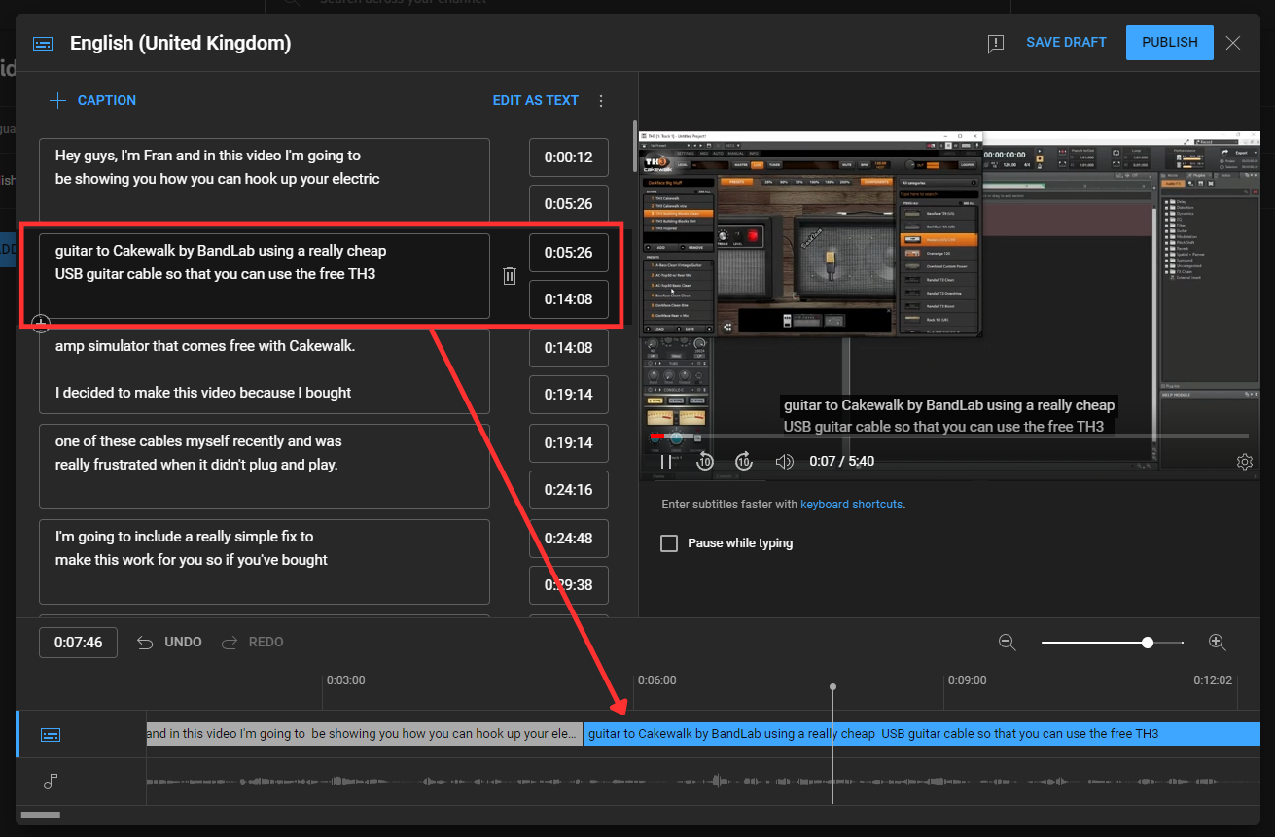Change end time 0:29:38 field
1275x837 pixels.
click(x=569, y=585)
